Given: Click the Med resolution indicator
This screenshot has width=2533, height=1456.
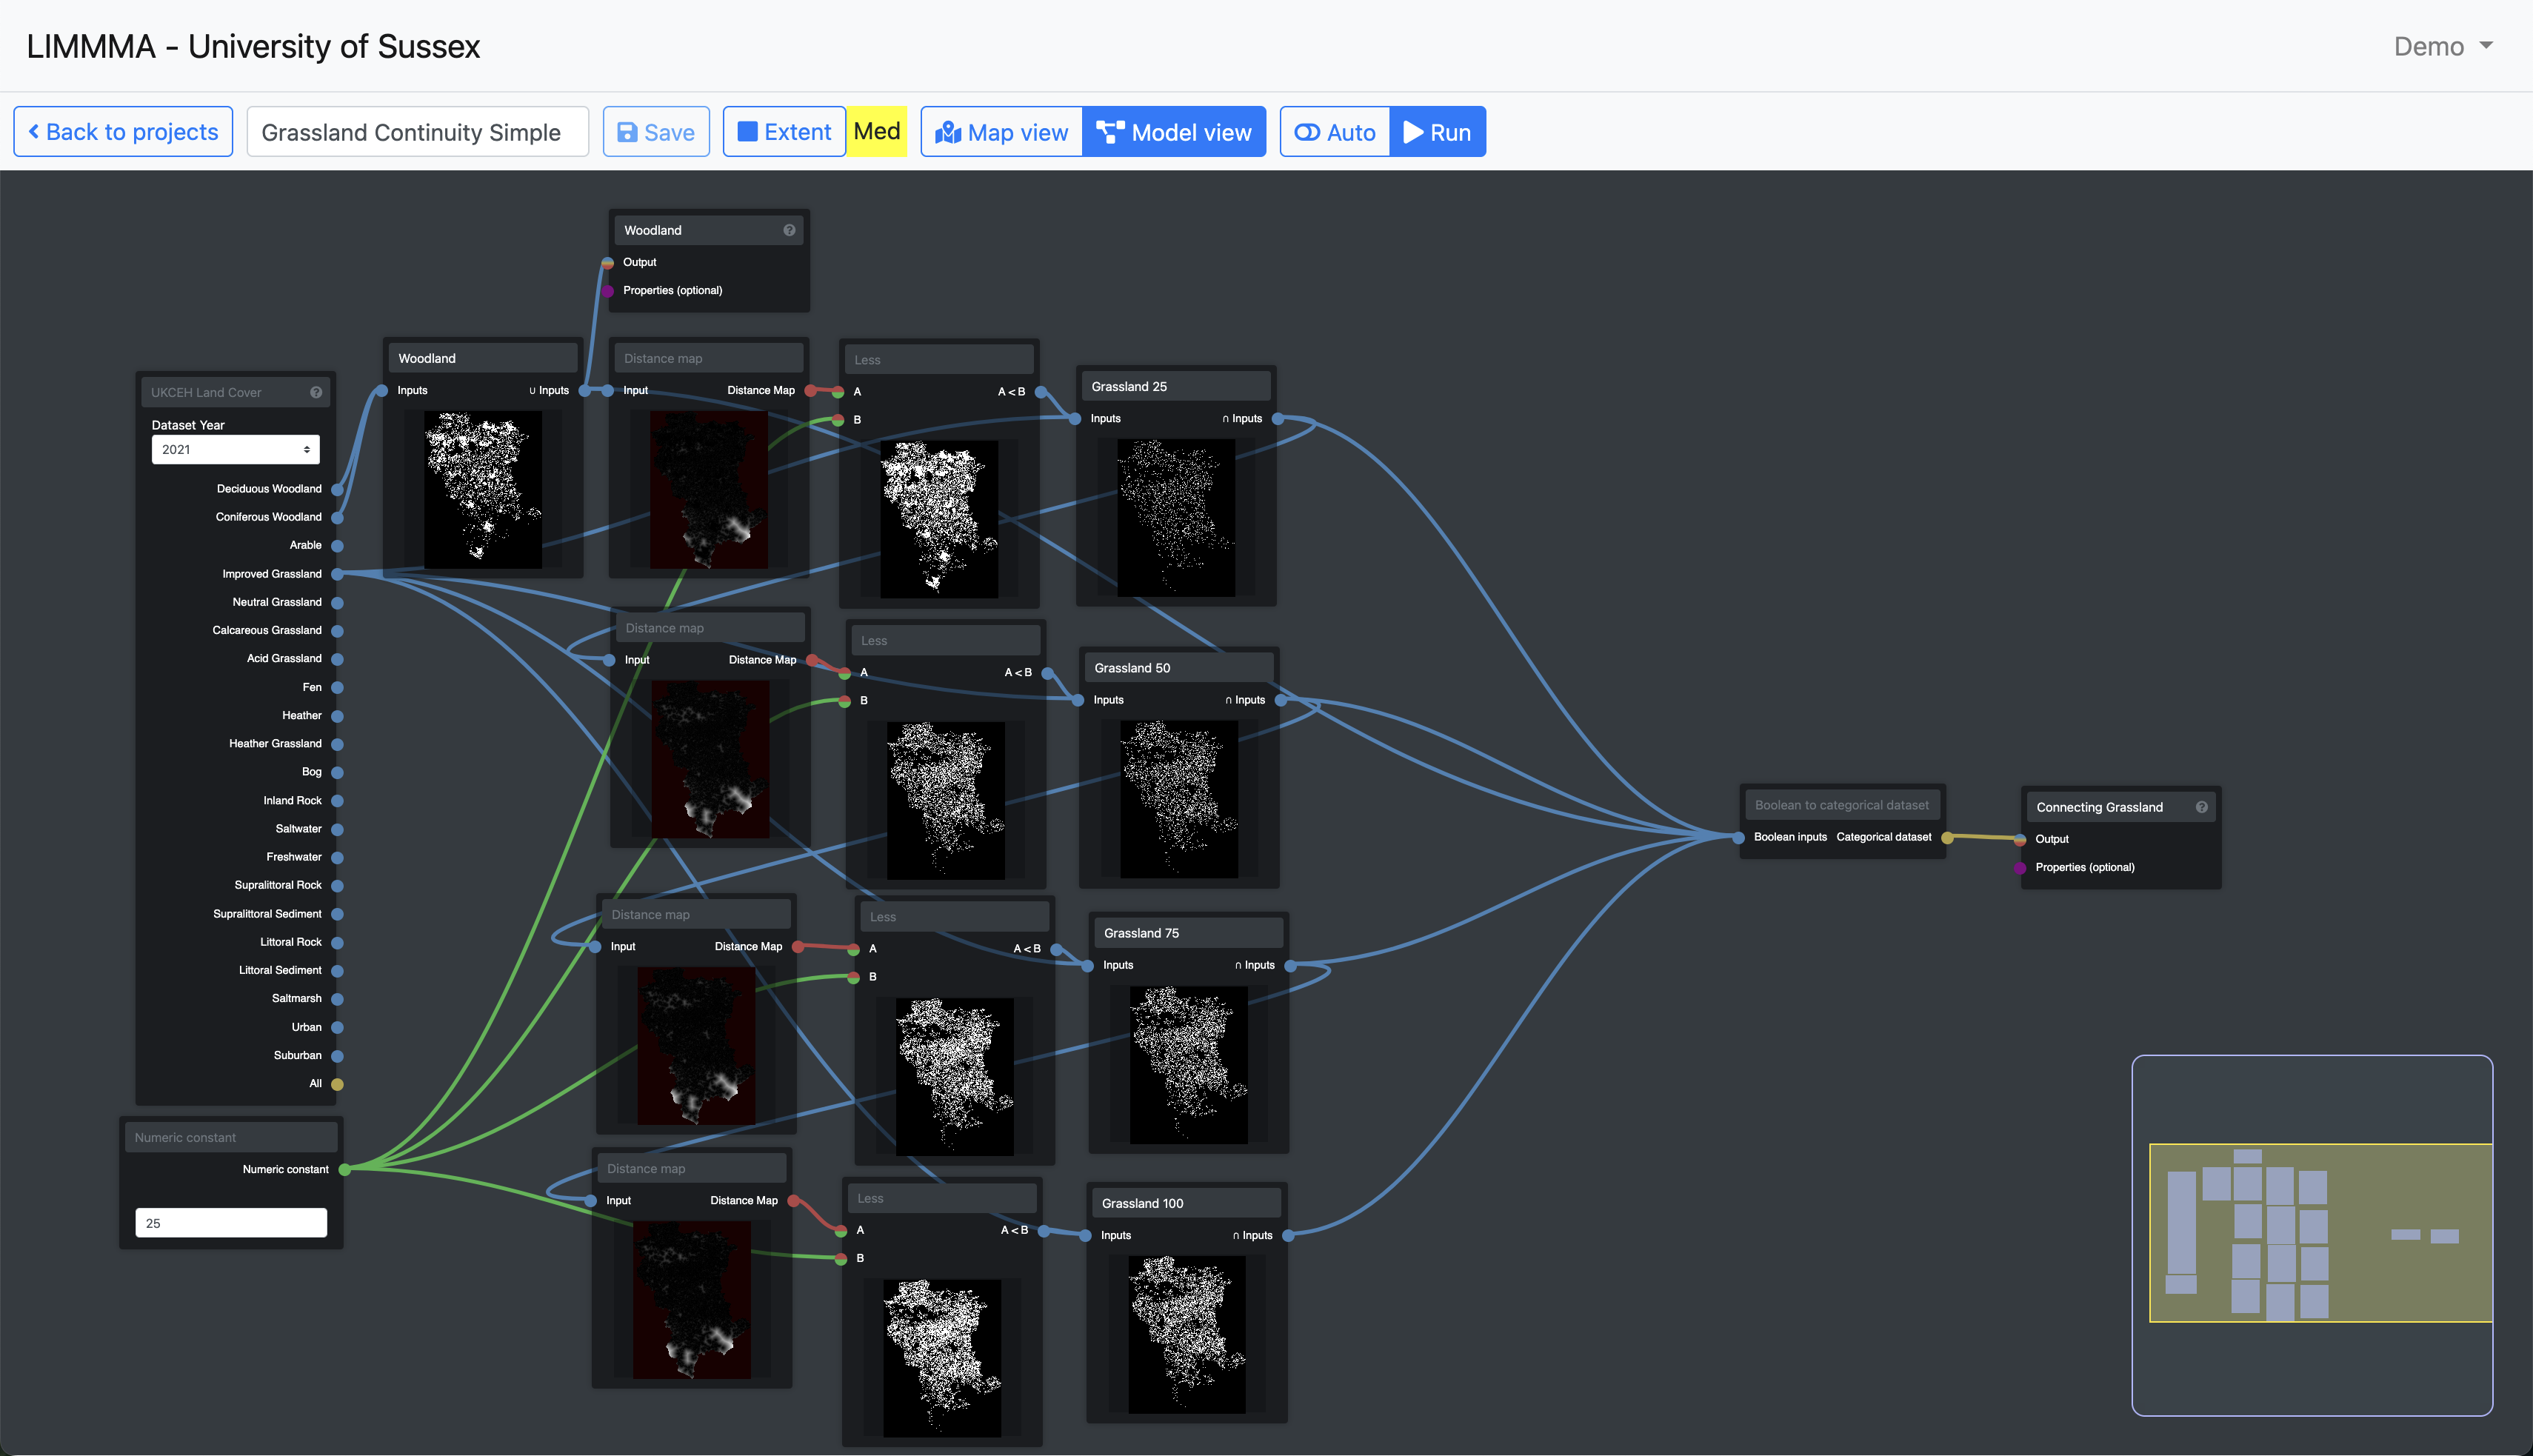Looking at the screenshot, I should [x=877, y=132].
